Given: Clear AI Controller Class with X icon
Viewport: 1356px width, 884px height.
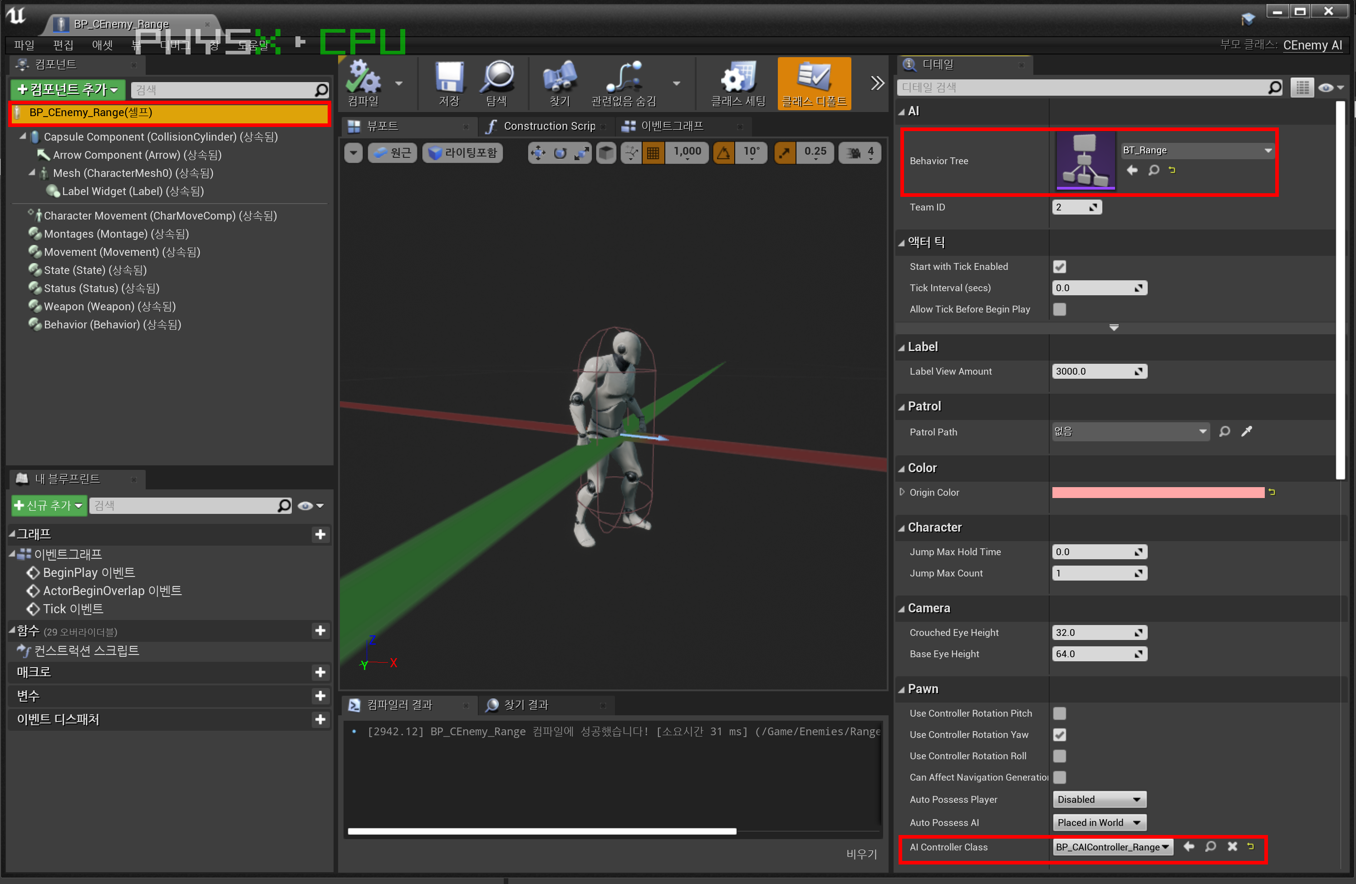Looking at the screenshot, I should pyautogui.click(x=1232, y=847).
